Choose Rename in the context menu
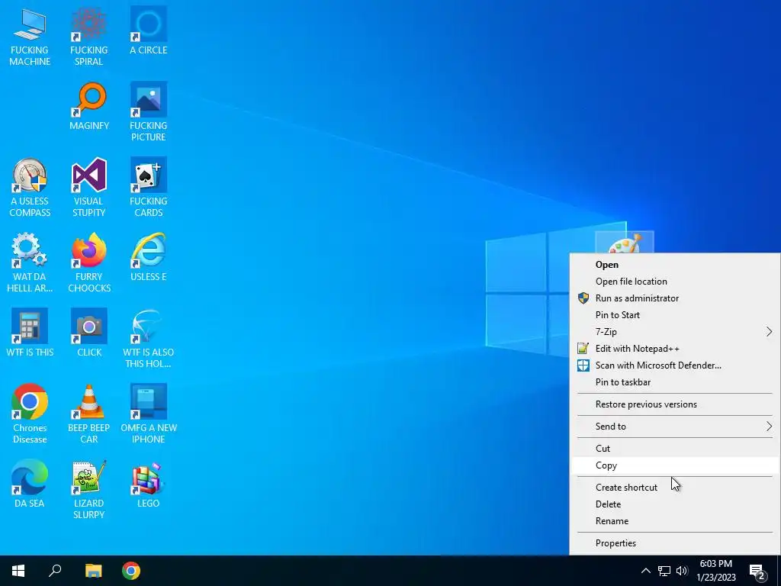Image resolution: width=781 pixels, height=586 pixels. 674,521
